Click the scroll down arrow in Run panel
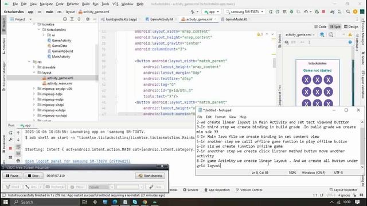Image resolution: width=367 pixels, height=206 pixels. coord(18,140)
